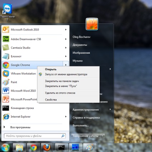The image size is (152, 152).
Task: Click the Paint label in Start menu
Action: (x=14, y=82)
